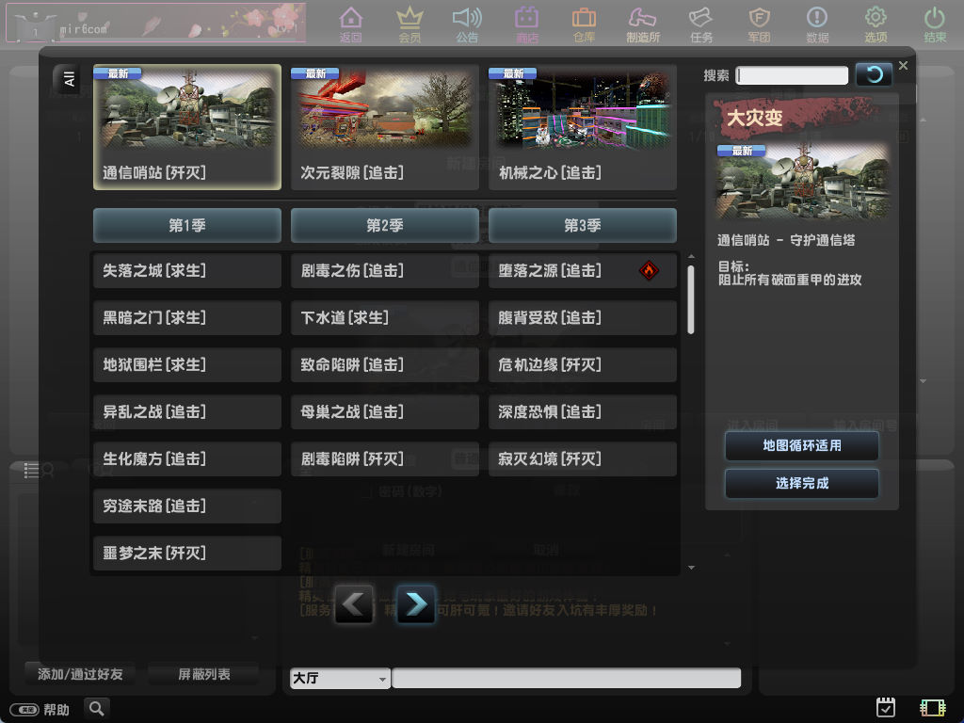
Task: Open the 军团 clan shield icon
Action: pyautogui.click(x=760, y=24)
